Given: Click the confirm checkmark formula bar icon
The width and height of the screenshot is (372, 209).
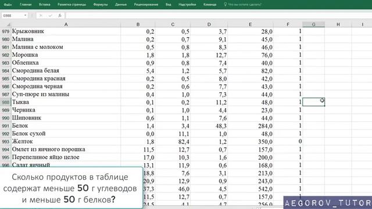Looking at the screenshot, I should pos(51,16).
